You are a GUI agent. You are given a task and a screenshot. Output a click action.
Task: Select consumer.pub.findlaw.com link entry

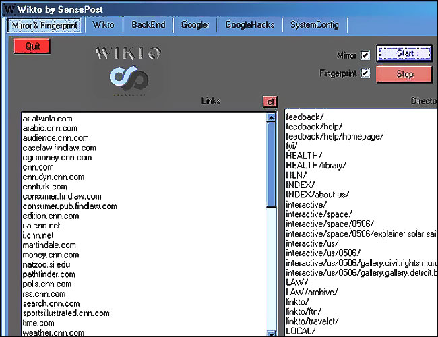pos(70,206)
